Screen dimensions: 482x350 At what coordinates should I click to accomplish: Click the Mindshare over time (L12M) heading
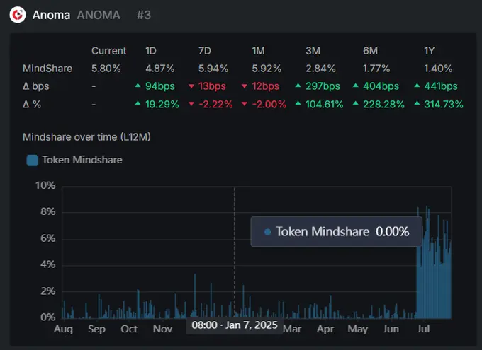tap(86, 136)
